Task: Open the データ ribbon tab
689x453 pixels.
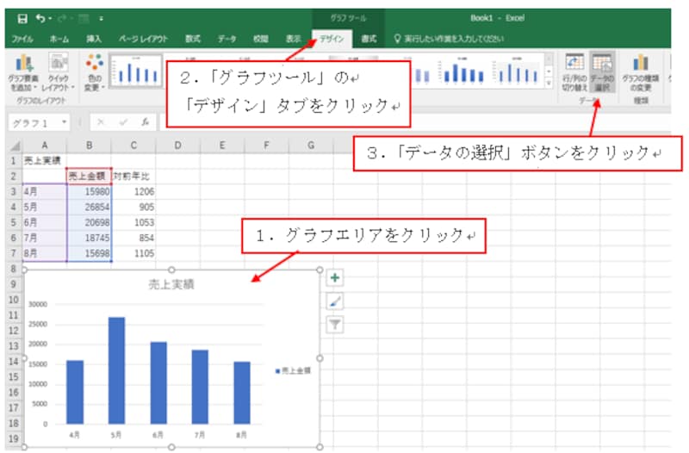Action: tap(227, 39)
